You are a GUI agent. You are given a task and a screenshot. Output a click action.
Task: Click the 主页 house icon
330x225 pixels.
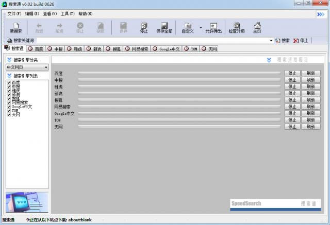[x=257, y=26]
